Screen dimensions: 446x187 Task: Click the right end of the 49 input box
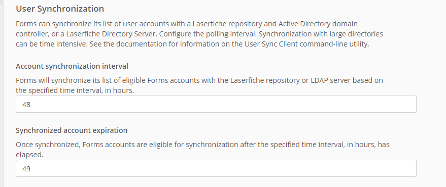coord(409,168)
